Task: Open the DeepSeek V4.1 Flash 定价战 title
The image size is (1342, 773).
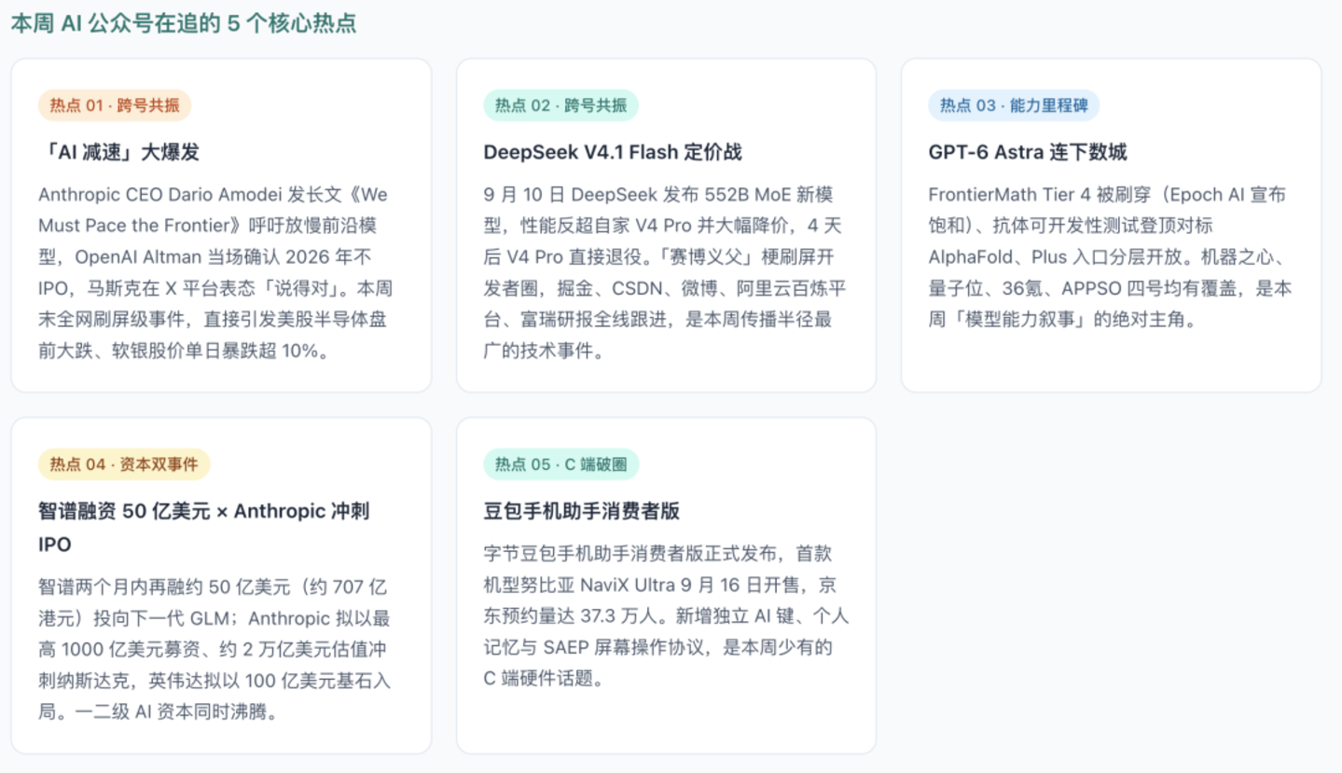Action: pyautogui.click(x=613, y=152)
